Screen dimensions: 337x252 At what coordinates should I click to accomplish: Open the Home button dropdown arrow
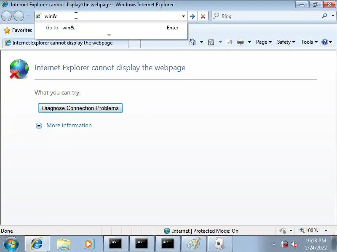tap(201, 42)
